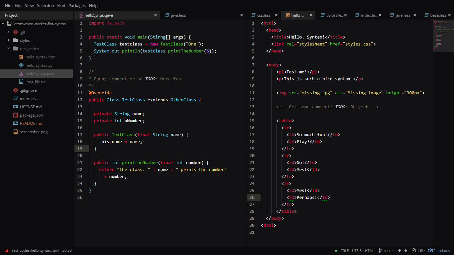Click the Java icon for helloSyntax.java in tree
This screenshot has width=454, height=255.
pyautogui.click(x=21, y=74)
